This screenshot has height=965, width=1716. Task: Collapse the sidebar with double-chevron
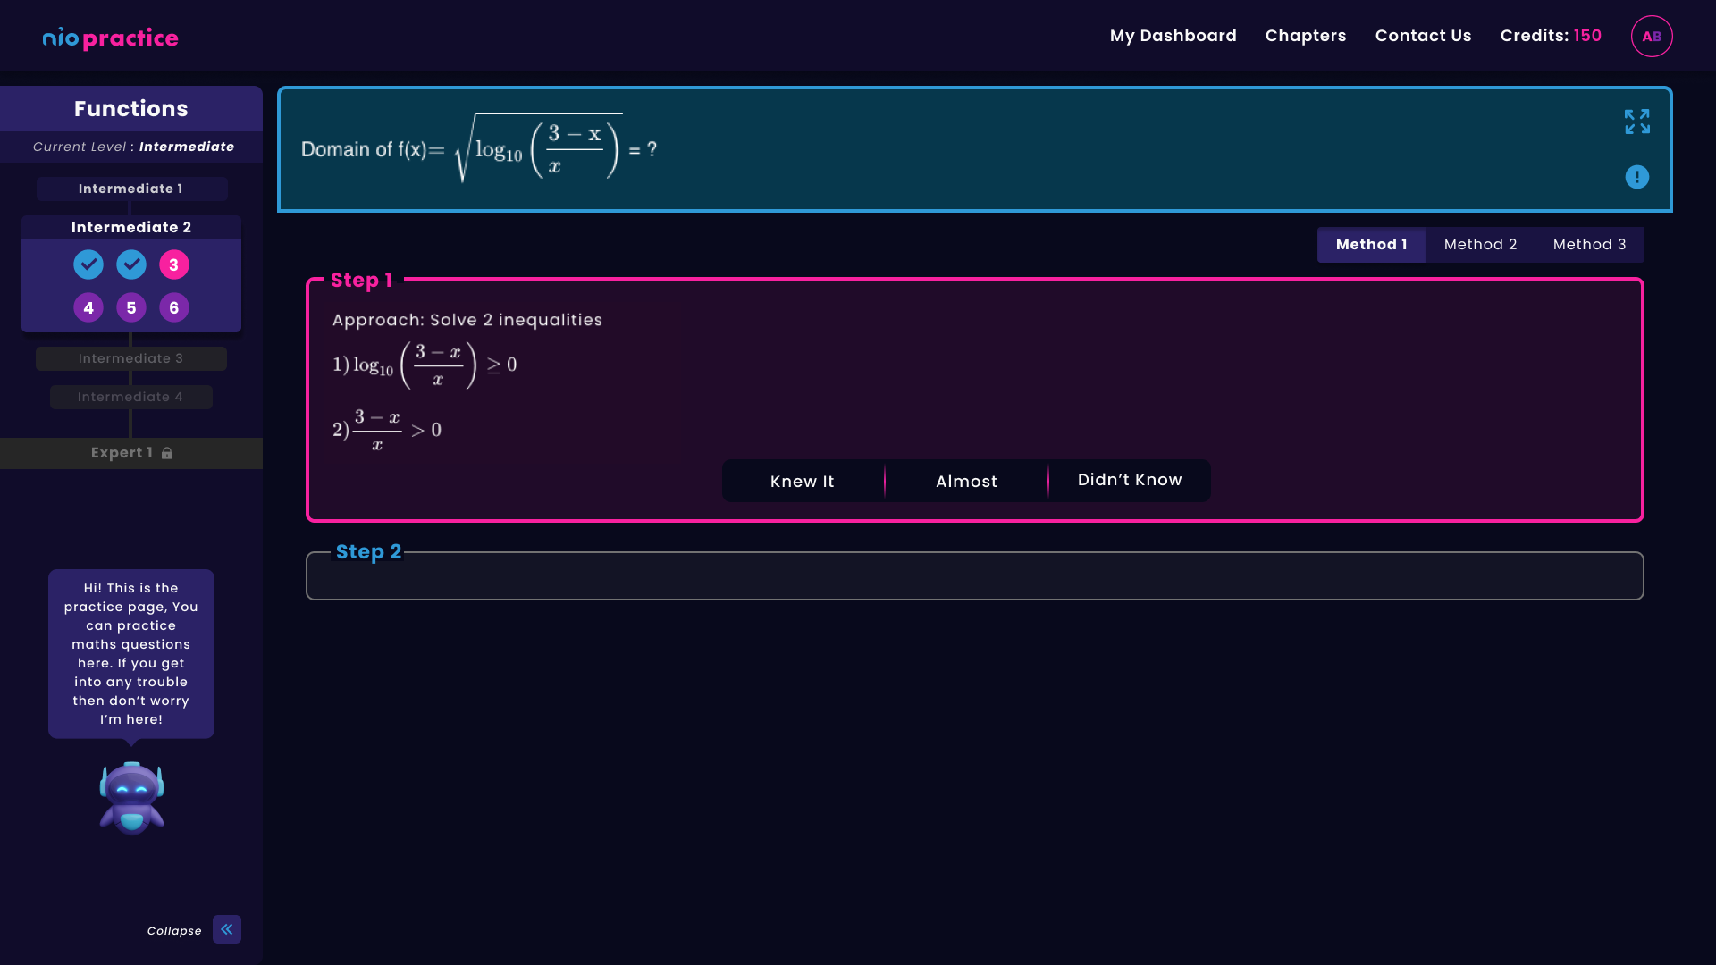[227, 929]
